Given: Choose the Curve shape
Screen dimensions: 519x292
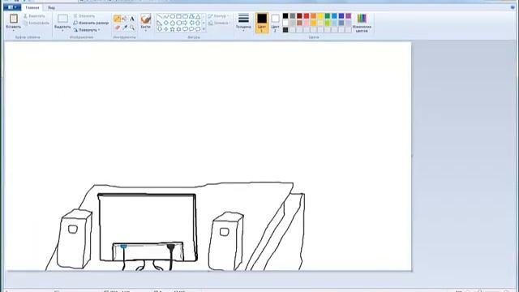Looking at the screenshot, I should pos(165,16).
